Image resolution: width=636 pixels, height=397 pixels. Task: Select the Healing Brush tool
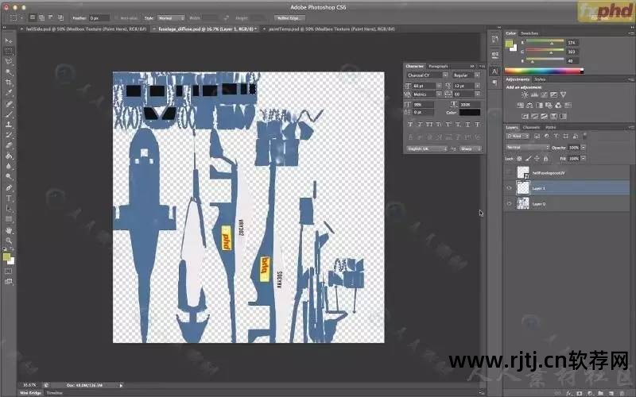(x=9, y=104)
